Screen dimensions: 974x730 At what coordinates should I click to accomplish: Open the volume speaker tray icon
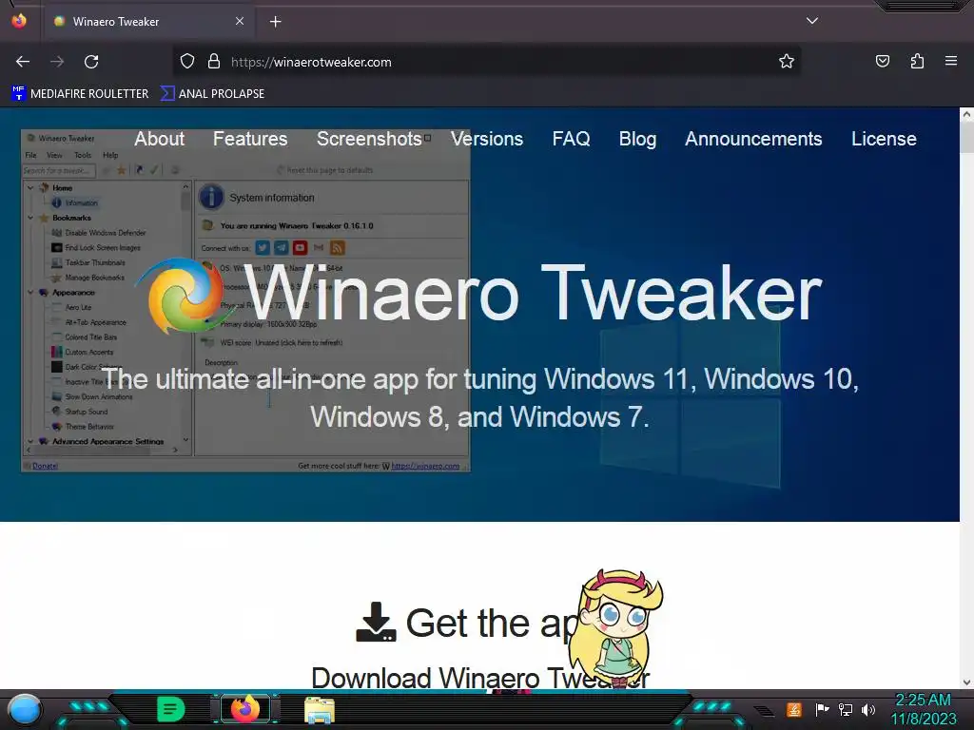click(868, 709)
